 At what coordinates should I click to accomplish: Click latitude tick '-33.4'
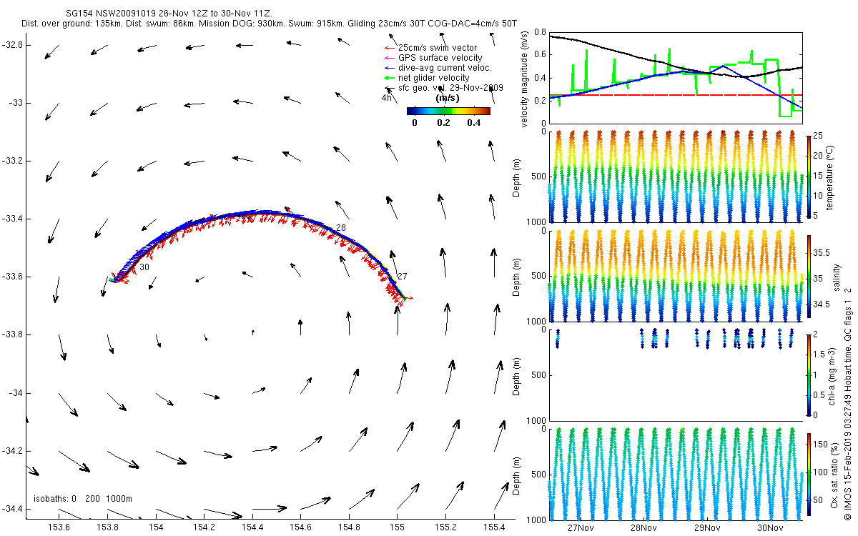(11, 219)
